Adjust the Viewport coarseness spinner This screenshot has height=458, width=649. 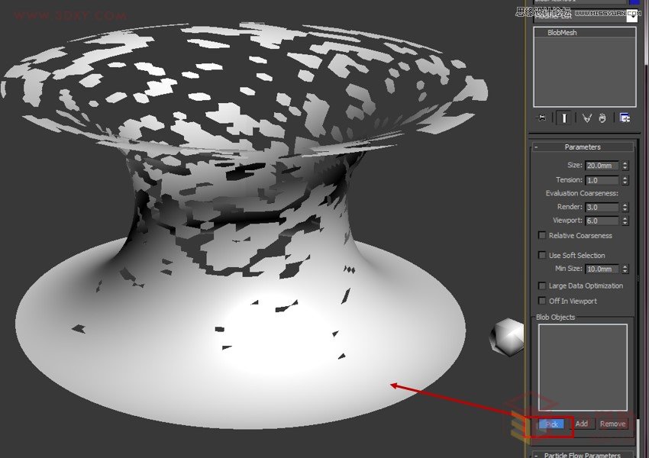tap(625, 220)
